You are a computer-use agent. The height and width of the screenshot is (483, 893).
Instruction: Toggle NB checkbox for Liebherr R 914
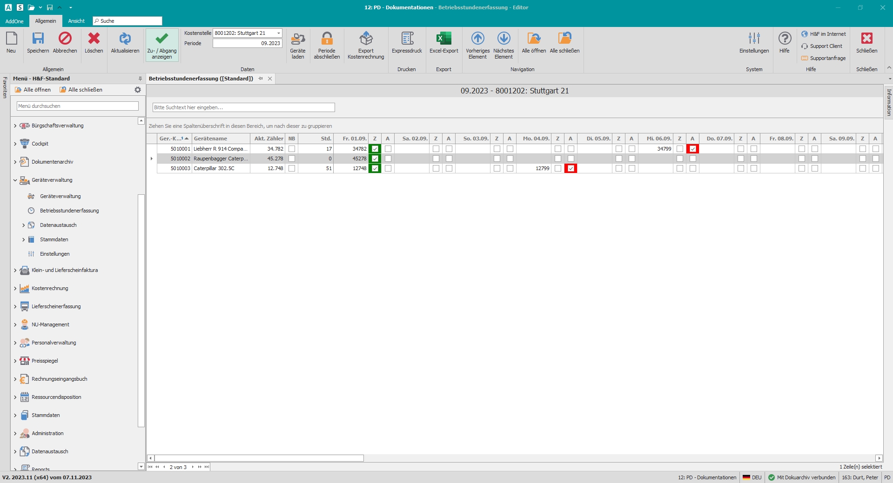click(x=292, y=149)
